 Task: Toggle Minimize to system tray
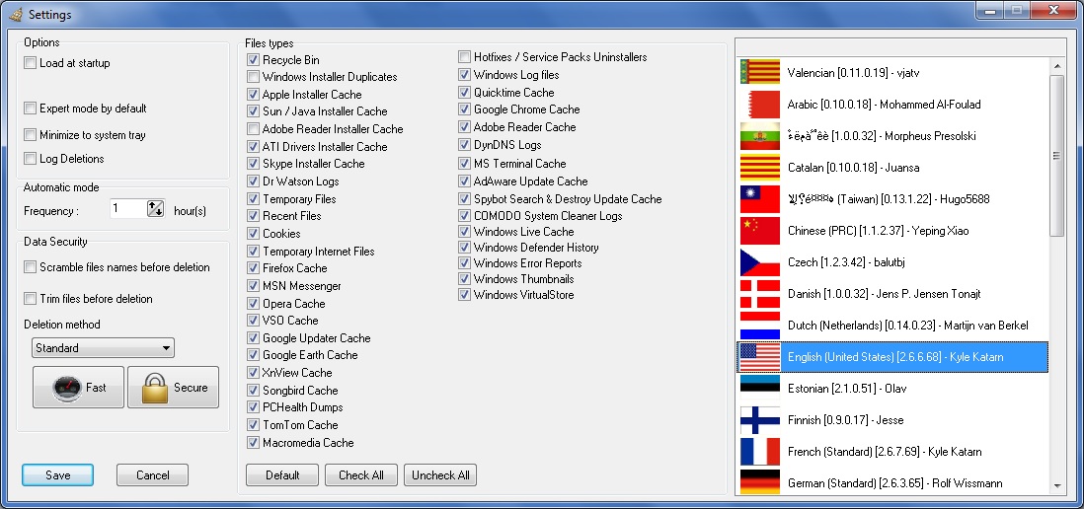[30, 135]
